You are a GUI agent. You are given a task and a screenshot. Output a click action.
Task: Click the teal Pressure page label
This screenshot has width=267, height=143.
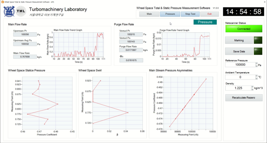(x=205, y=22)
